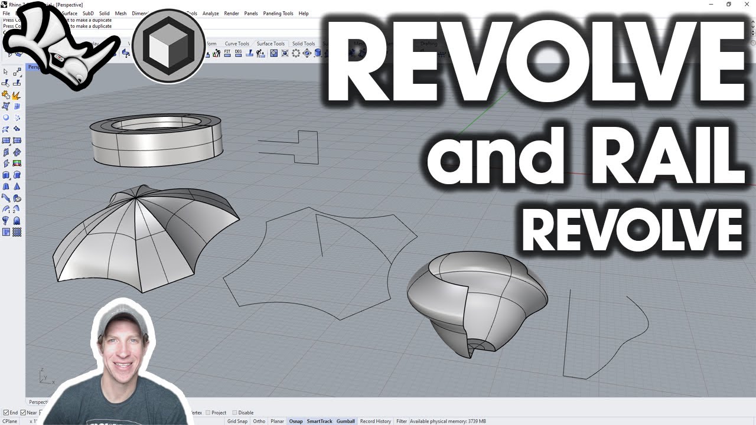Toggle Ortho mode in status bar
Screen dimensions: 756x425
pos(259,421)
